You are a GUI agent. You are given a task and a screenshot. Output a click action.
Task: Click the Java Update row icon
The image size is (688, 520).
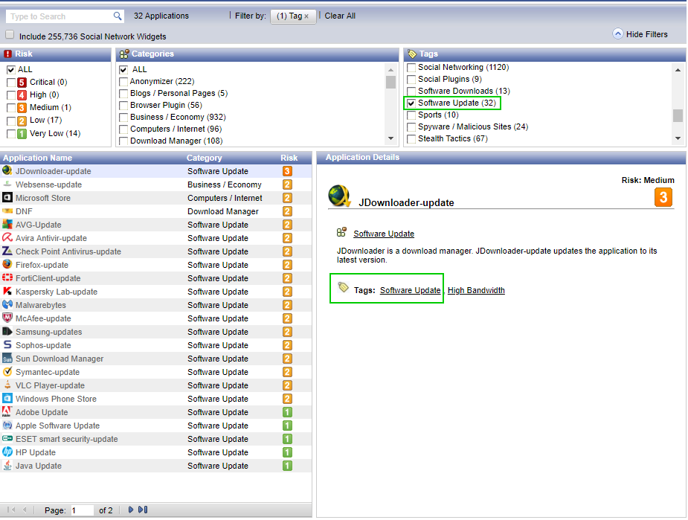click(x=7, y=465)
